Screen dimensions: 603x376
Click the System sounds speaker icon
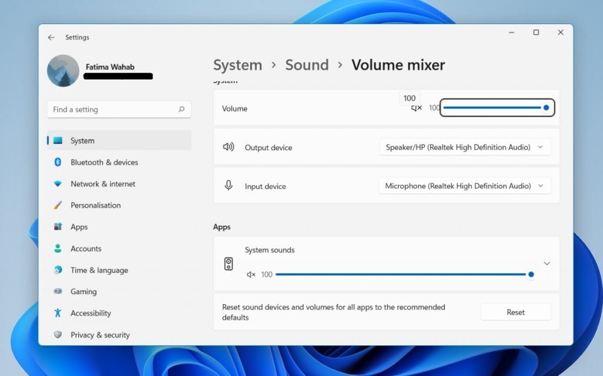(x=229, y=263)
